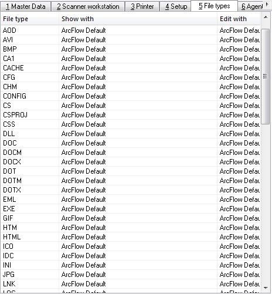Open the Scanner workstation tab
Screen dimensions: 272x294
coord(88,6)
